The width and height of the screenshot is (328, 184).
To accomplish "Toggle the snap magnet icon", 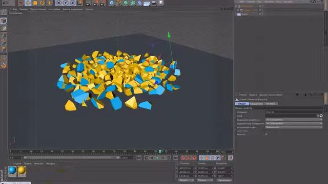I will 4,65.
